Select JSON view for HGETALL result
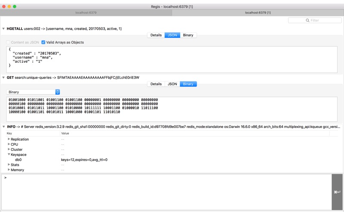The height and width of the screenshot is (215, 344). [x=172, y=35]
